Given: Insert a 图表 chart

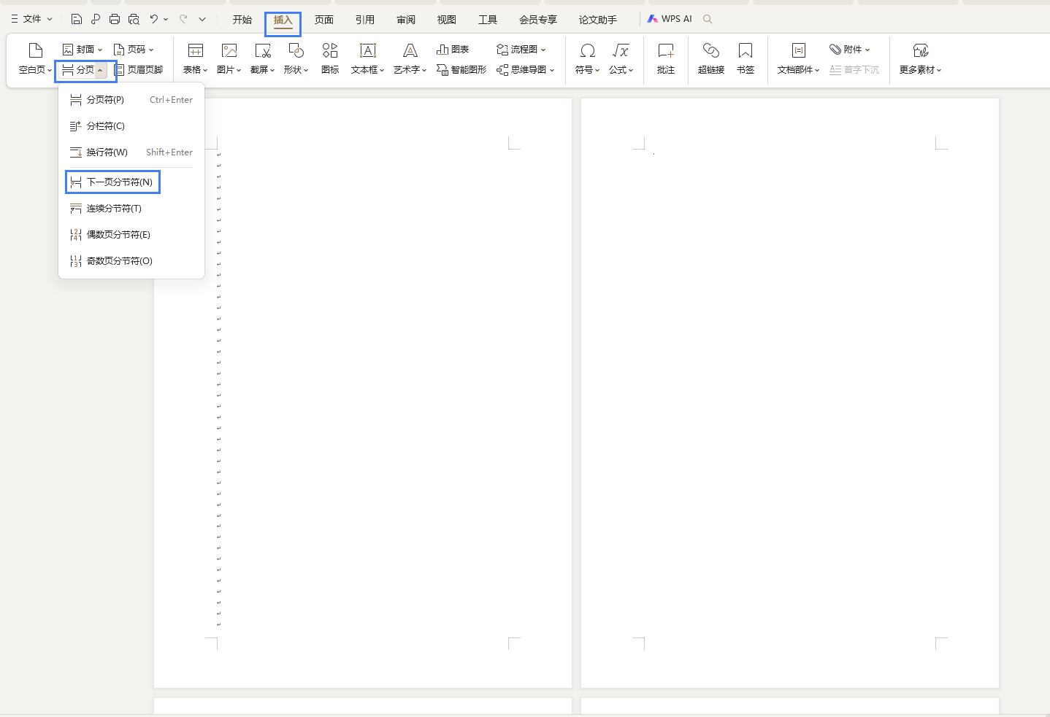Looking at the screenshot, I should tap(453, 49).
